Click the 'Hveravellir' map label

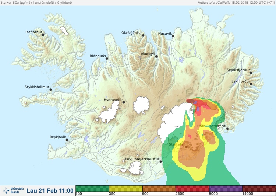(x=113, y=100)
